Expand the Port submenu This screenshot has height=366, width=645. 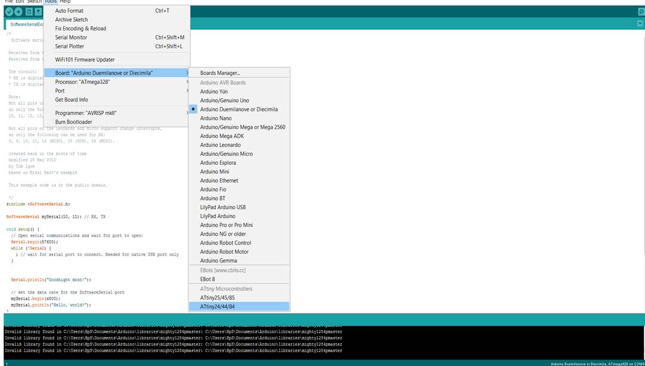(x=116, y=91)
